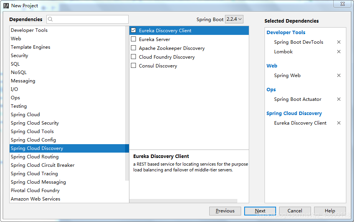Click the Next button
Viewport: 354px width, 222px height.
point(260,211)
